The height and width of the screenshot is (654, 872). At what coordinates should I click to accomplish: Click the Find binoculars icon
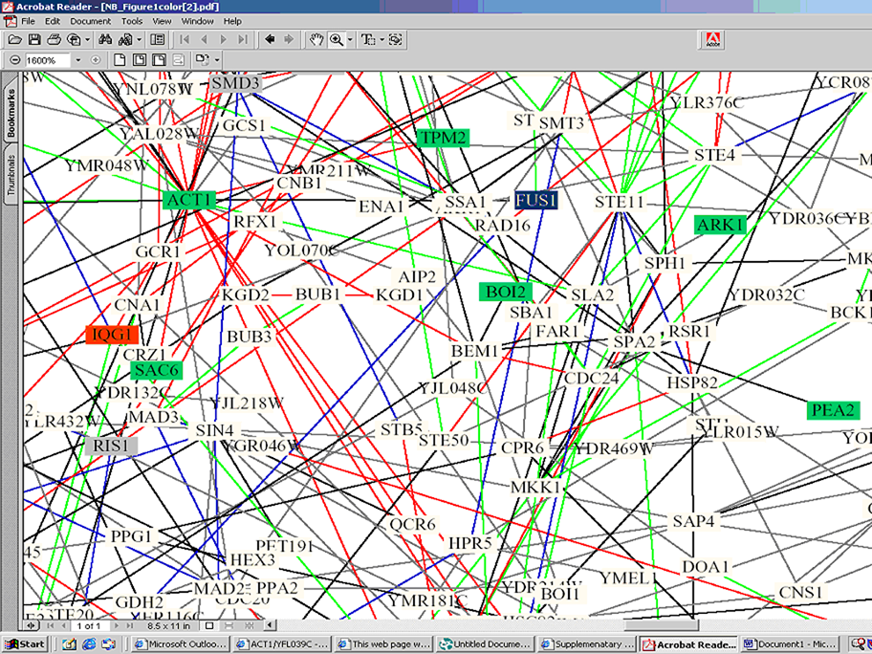click(106, 40)
